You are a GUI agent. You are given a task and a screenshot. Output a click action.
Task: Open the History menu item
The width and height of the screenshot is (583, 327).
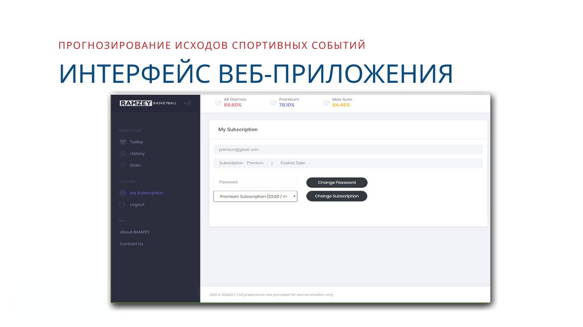pos(137,153)
